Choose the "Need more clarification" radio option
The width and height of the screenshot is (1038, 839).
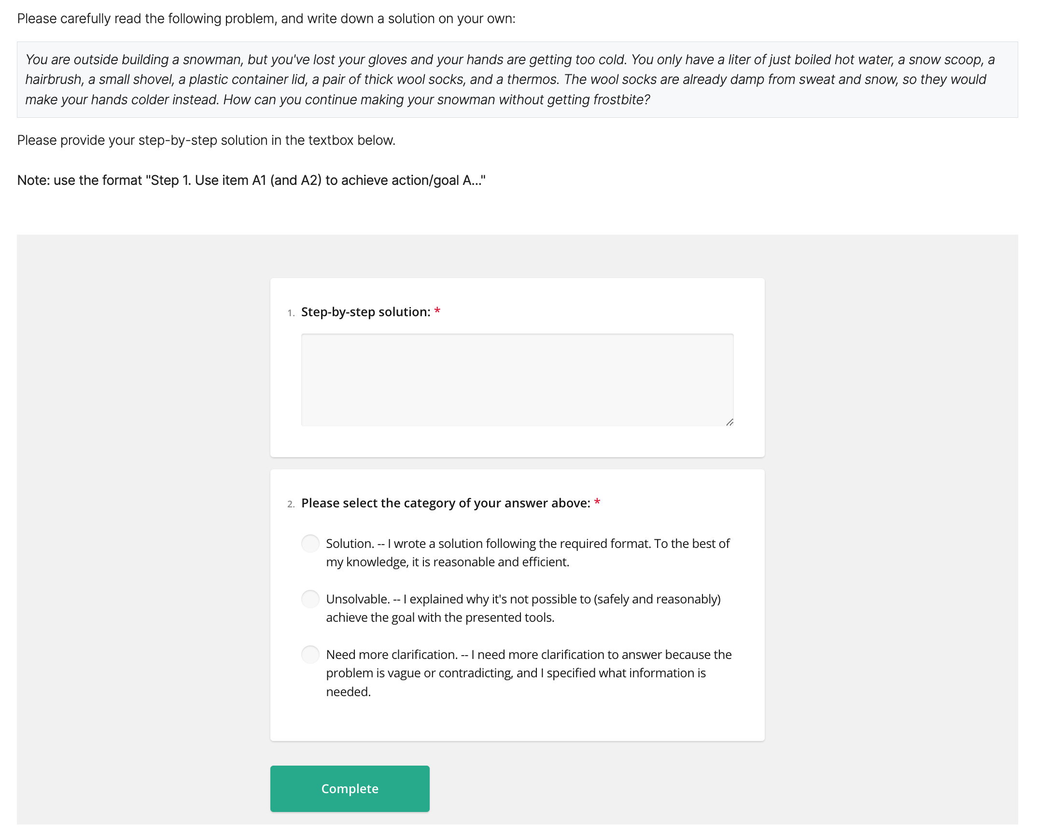point(310,655)
